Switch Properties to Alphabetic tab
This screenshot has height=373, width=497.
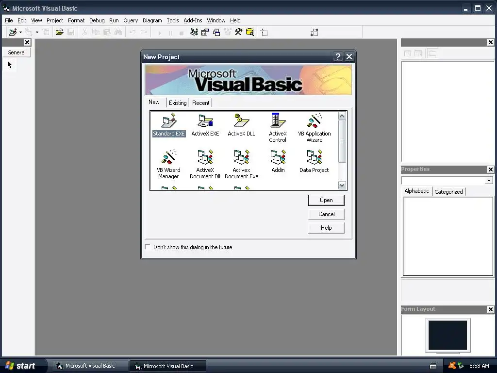[416, 191]
